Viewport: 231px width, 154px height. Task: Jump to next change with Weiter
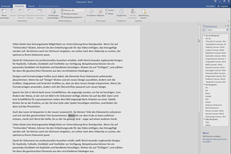[110, 14]
